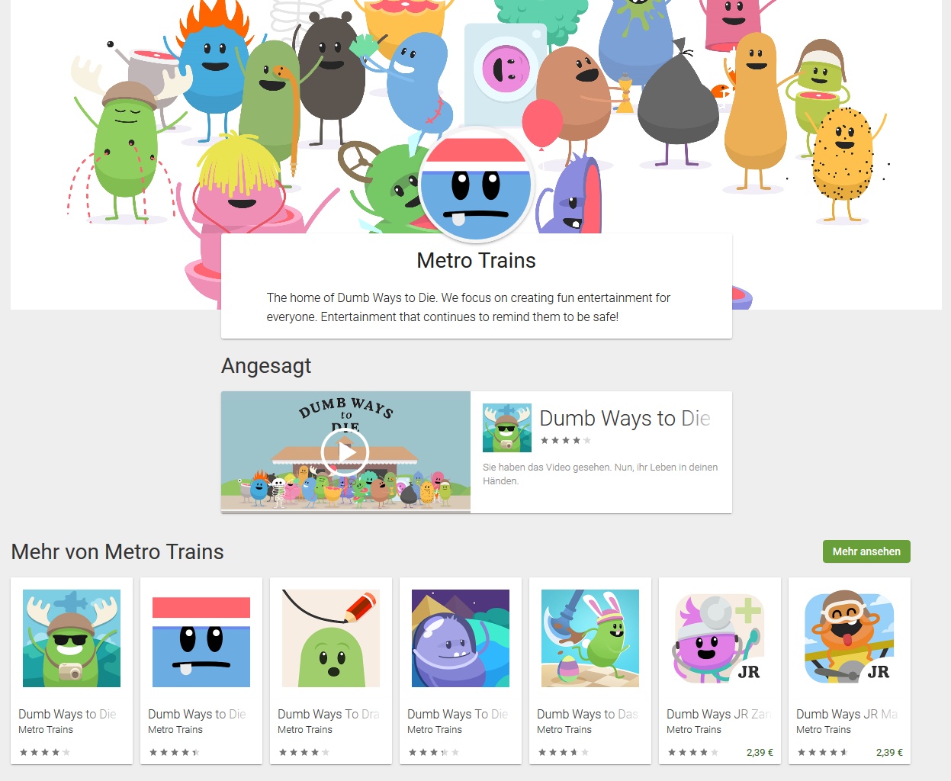Click the featured video thumbnail image
The width and height of the screenshot is (951, 781).
point(345,452)
